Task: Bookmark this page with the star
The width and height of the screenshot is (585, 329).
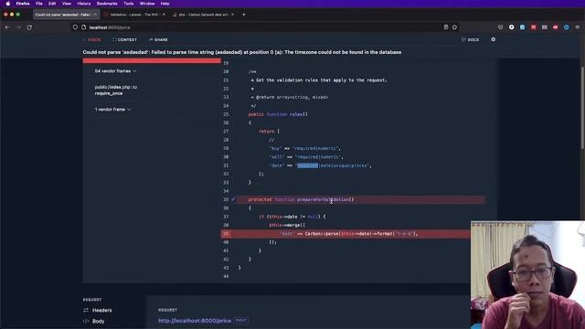Action: [x=454, y=27]
